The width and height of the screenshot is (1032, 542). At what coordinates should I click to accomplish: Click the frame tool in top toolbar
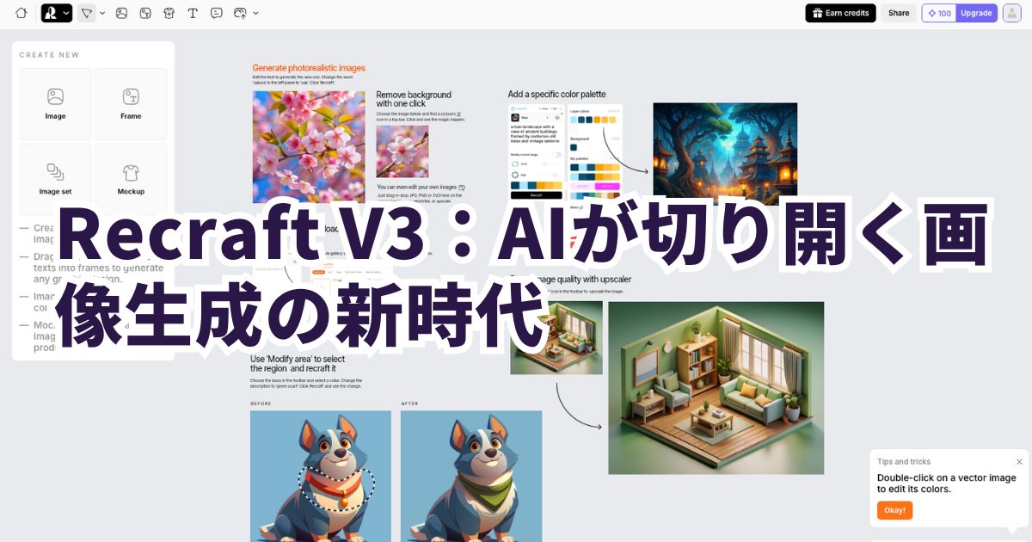(x=145, y=13)
